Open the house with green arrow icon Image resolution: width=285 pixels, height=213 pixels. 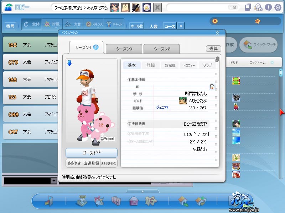[x=183, y=201]
